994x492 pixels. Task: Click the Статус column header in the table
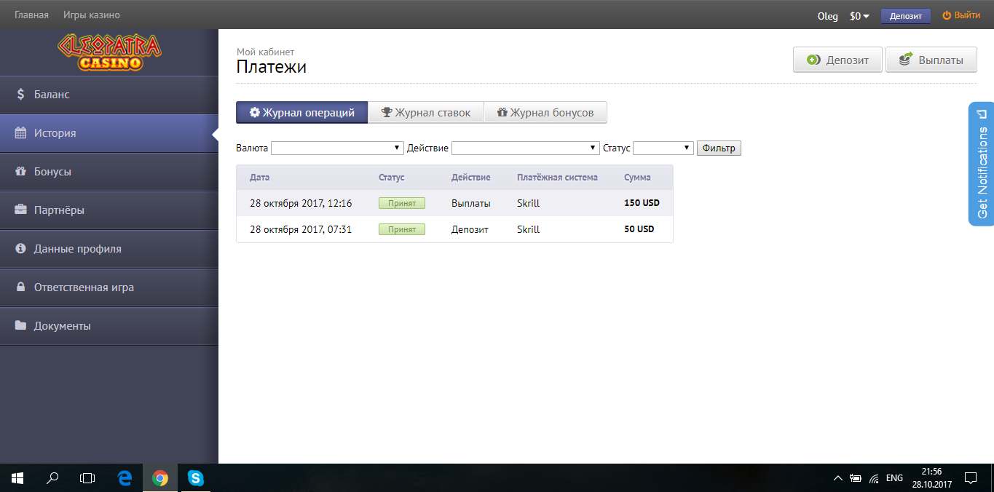pos(391,177)
